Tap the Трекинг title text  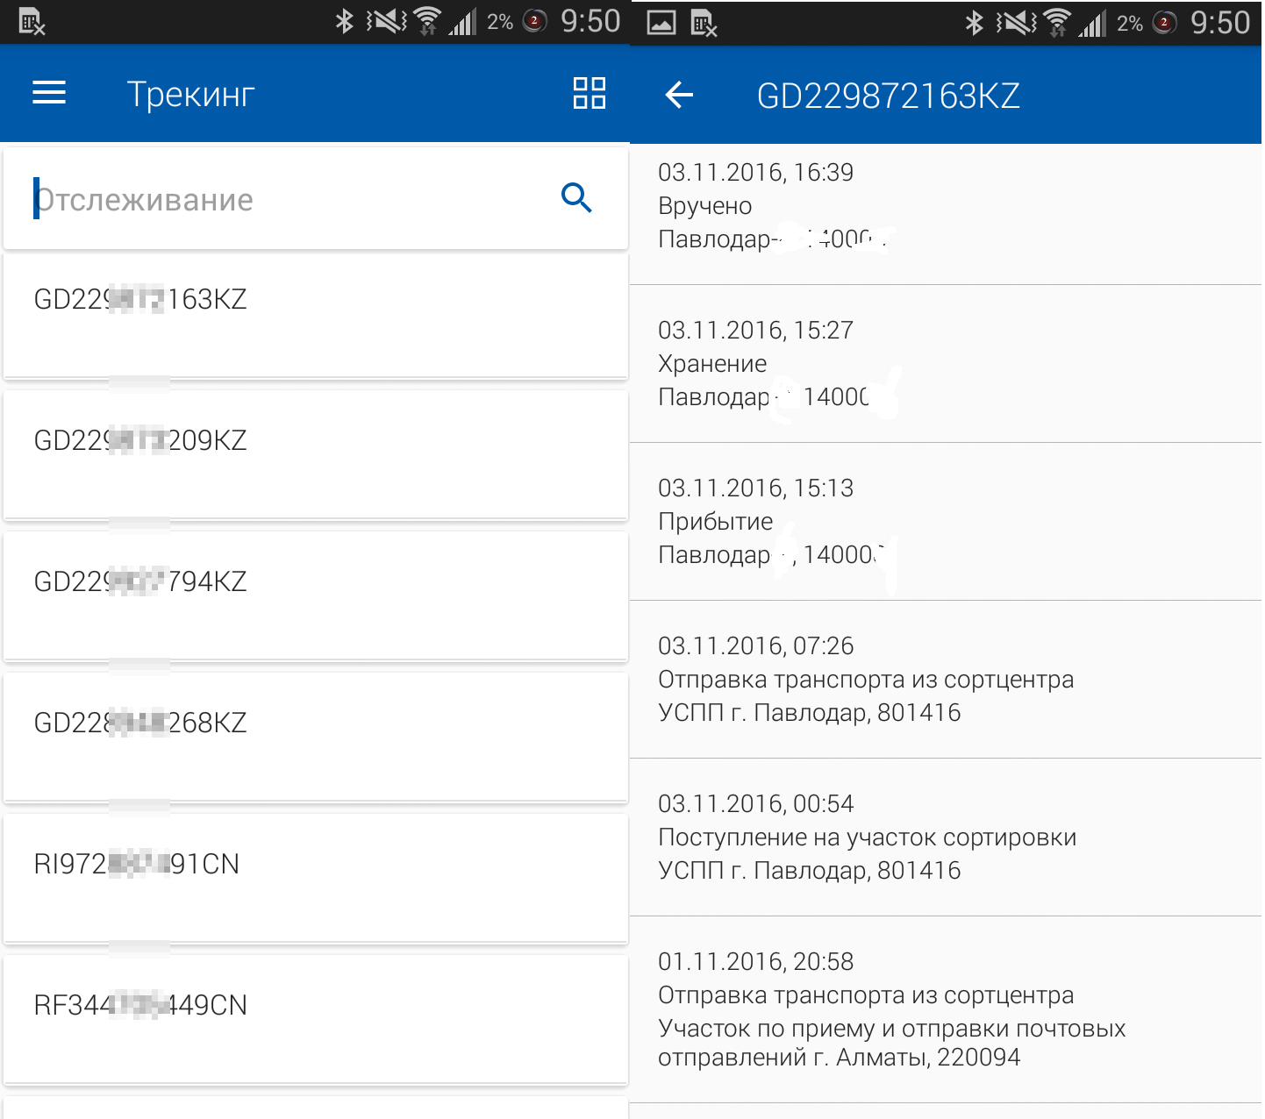(191, 94)
